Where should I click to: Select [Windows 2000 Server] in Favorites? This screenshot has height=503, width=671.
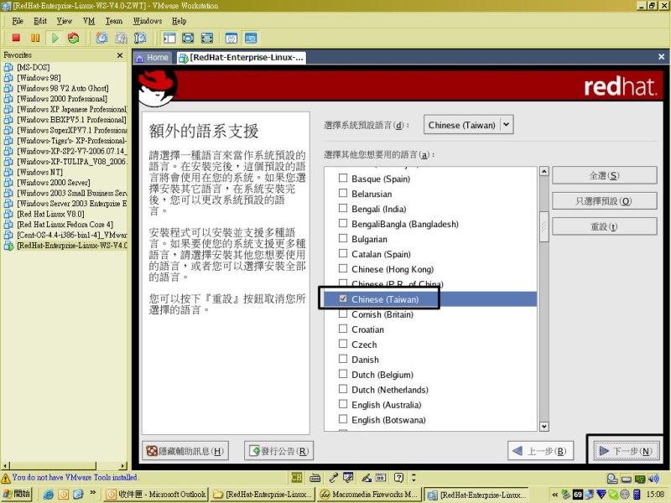(54, 183)
